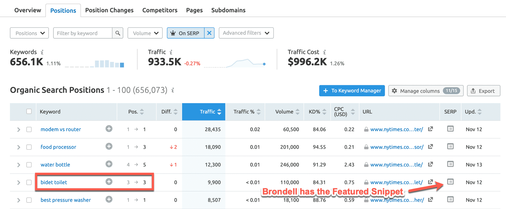Viewport: 506px width, 209px height.
Task: Open SERP snapshot for water bottle row
Action: [x=450, y=164]
